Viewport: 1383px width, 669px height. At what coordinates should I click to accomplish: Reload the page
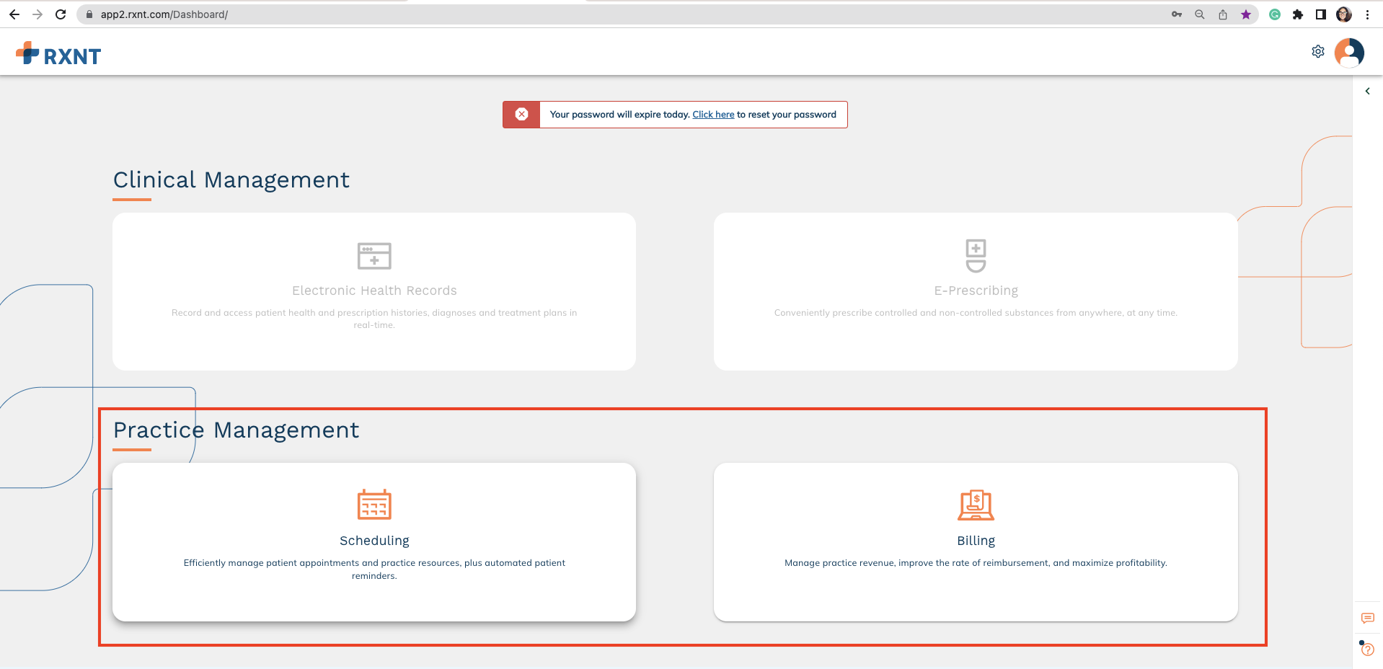61,14
